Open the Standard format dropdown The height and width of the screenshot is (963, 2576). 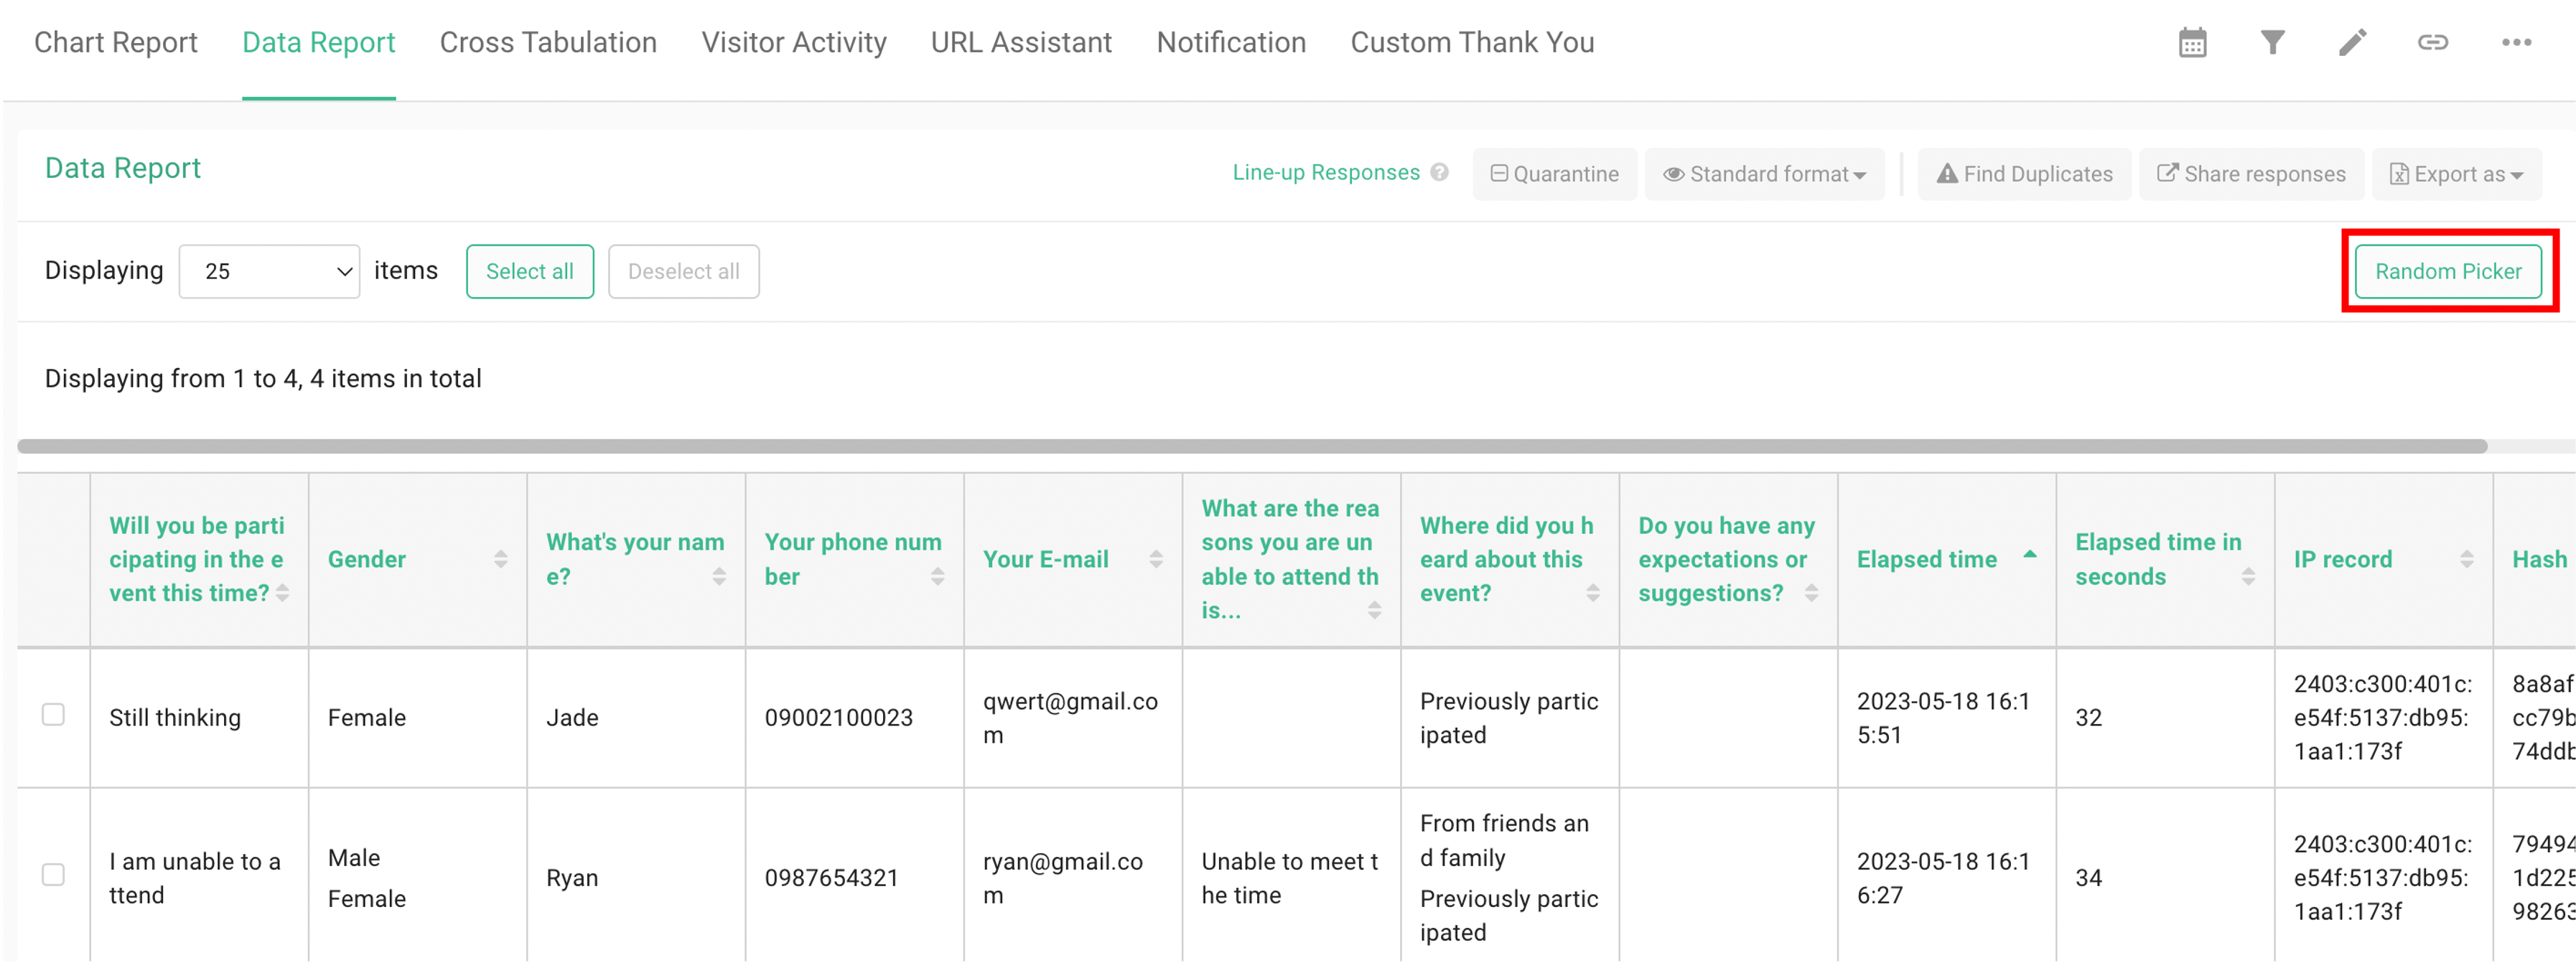pos(1765,173)
